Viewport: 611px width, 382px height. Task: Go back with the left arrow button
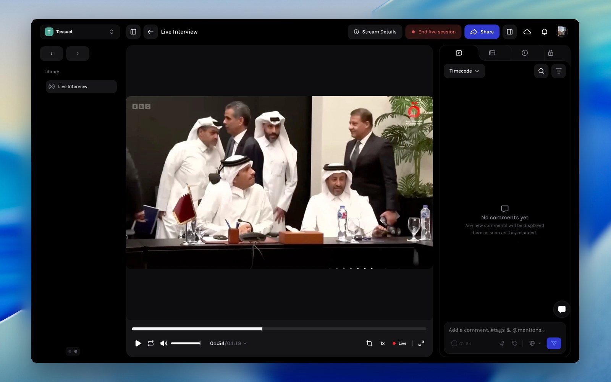click(x=150, y=32)
